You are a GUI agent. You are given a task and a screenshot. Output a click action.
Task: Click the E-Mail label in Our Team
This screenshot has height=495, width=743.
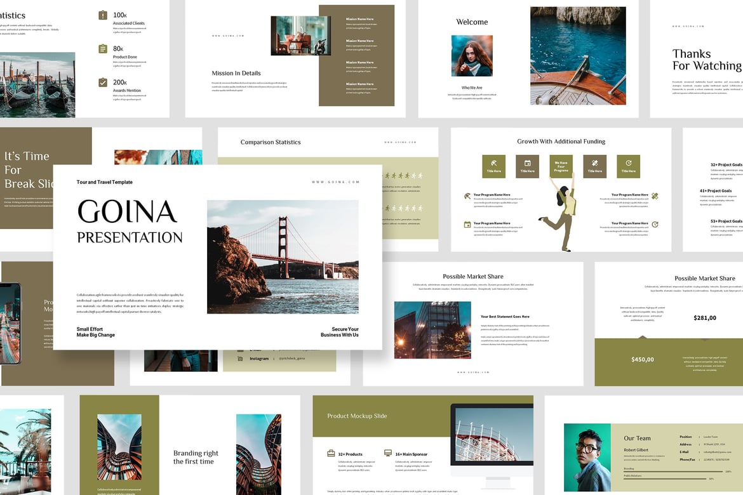(685, 452)
